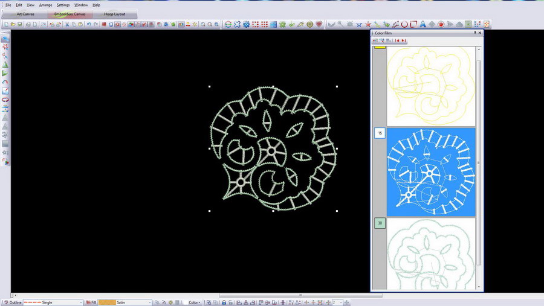Image resolution: width=544 pixels, height=306 pixels.
Task: Open the File menu
Action: [x=8, y=5]
